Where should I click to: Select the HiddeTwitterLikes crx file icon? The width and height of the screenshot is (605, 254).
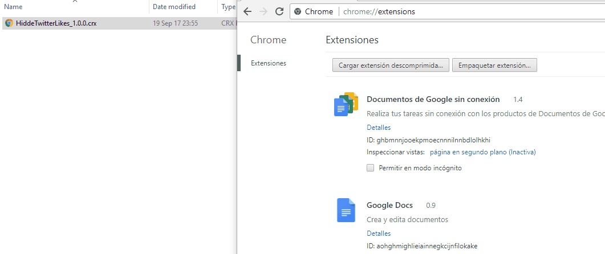9,23
